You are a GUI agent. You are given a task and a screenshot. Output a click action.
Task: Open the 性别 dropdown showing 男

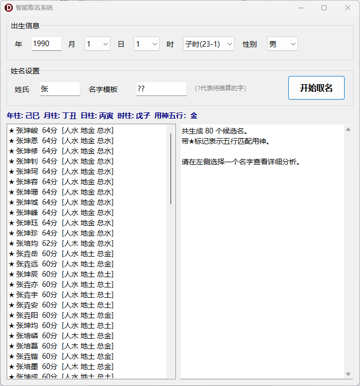coord(282,44)
